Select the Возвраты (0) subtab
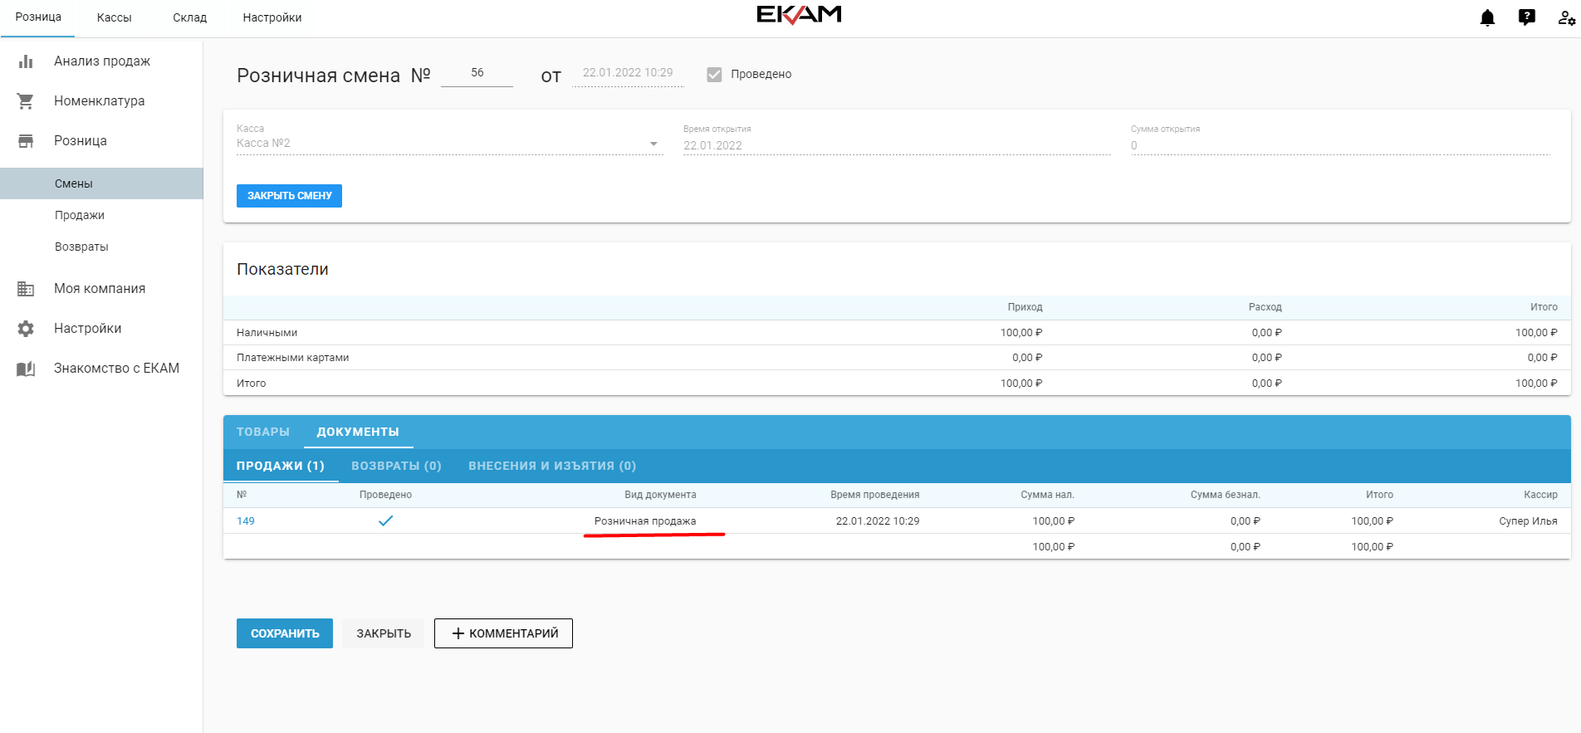 coord(396,466)
